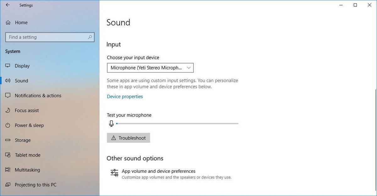Screen dimensions: 377x196
Task: Select the Storage drive icon
Action: (8, 140)
